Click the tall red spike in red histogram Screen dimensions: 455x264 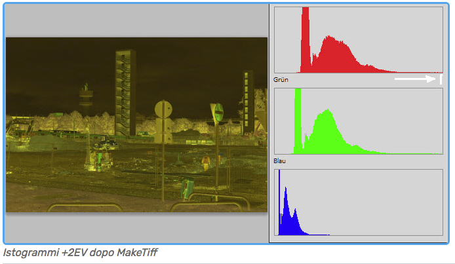305,39
